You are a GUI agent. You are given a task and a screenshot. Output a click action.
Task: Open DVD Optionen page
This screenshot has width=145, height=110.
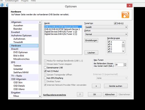[x=20, y=52]
